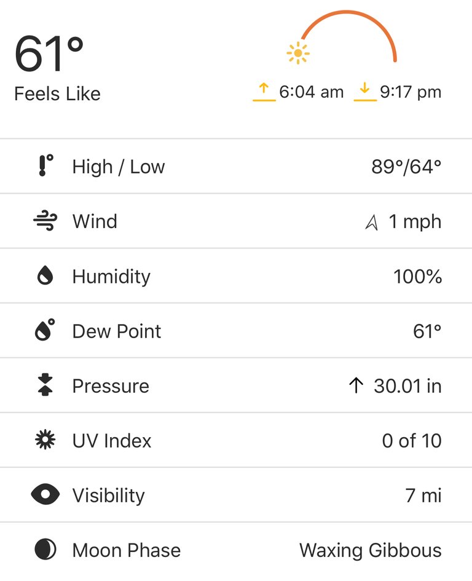The width and height of the screenshot is (472, 581).
Task: Tap the sunrise arrow icon
Action: click(x=264, y=92)
